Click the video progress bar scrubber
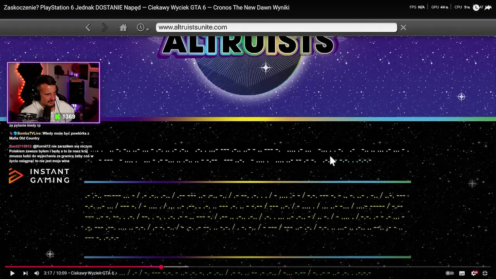This screenshot has height=279, width=496. click(161, 267)
